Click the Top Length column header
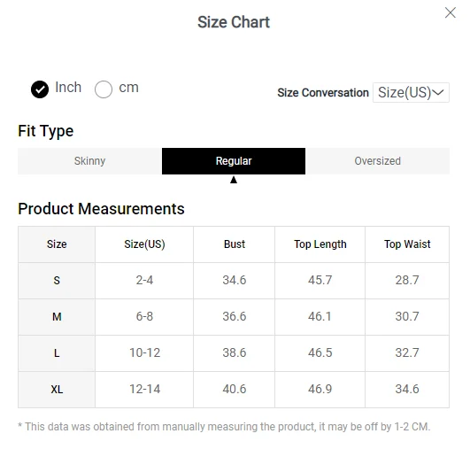Image resolution: width=470 pixels, height=449 pixels. [x=320, y=244]
